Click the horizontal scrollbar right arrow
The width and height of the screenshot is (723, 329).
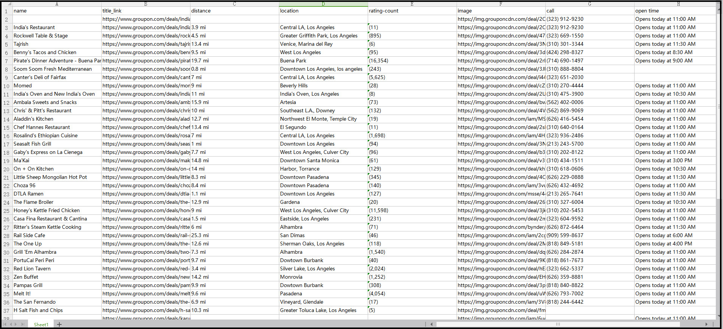coord(706,324)
